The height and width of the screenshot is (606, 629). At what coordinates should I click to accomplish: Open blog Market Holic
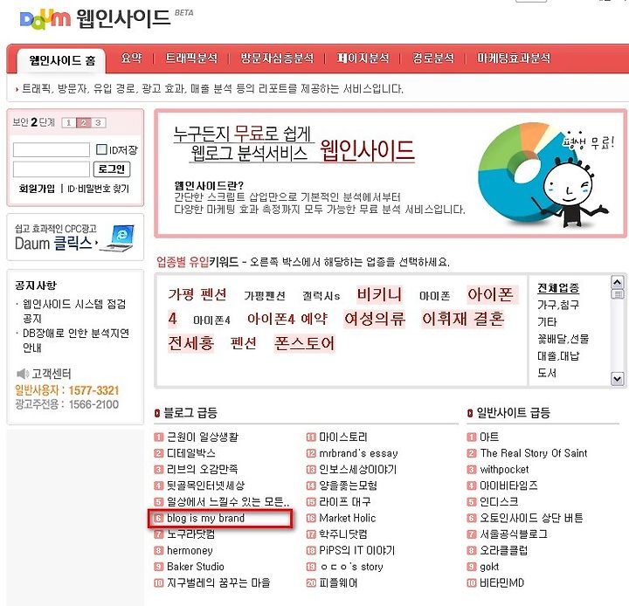click(348, 518)
